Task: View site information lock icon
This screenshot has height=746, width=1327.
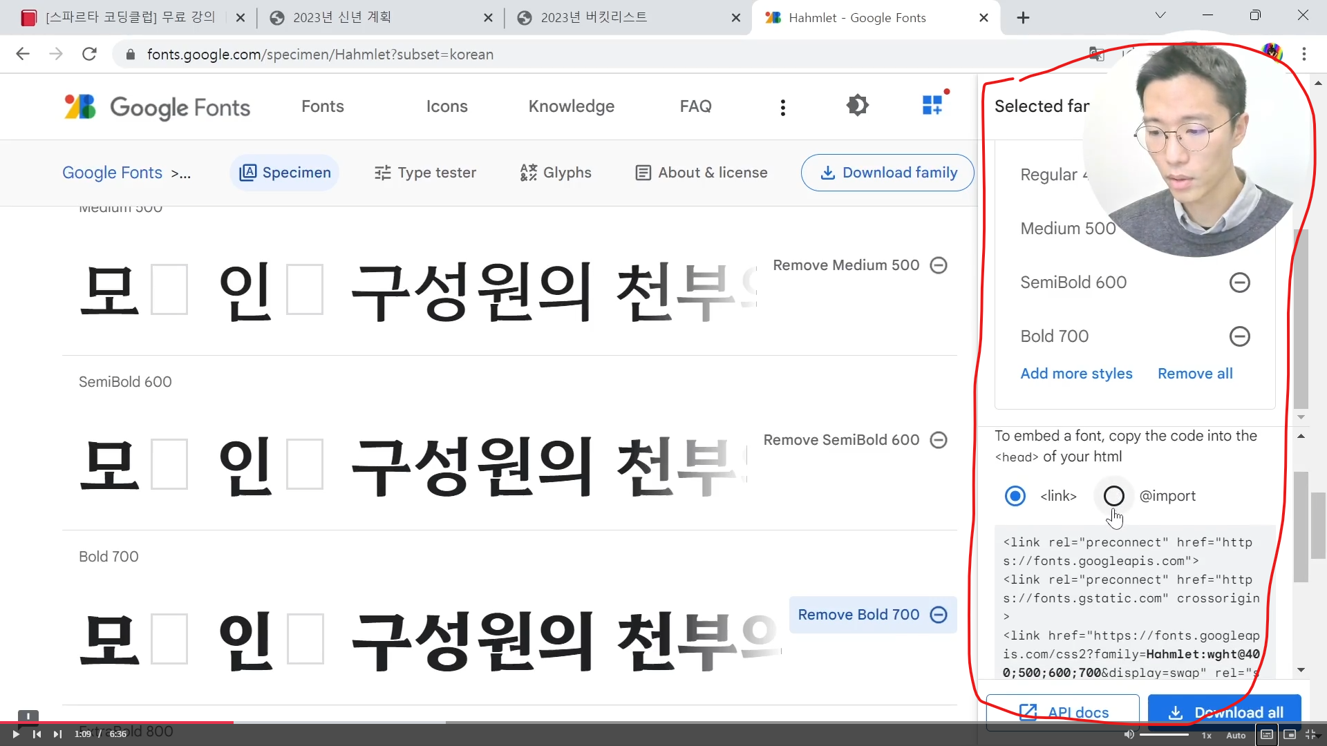Action: (x=130, y=55)
